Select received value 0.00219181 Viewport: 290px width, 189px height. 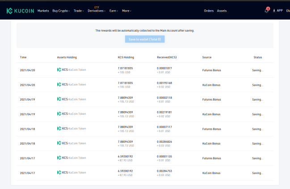tap(164, 112)
